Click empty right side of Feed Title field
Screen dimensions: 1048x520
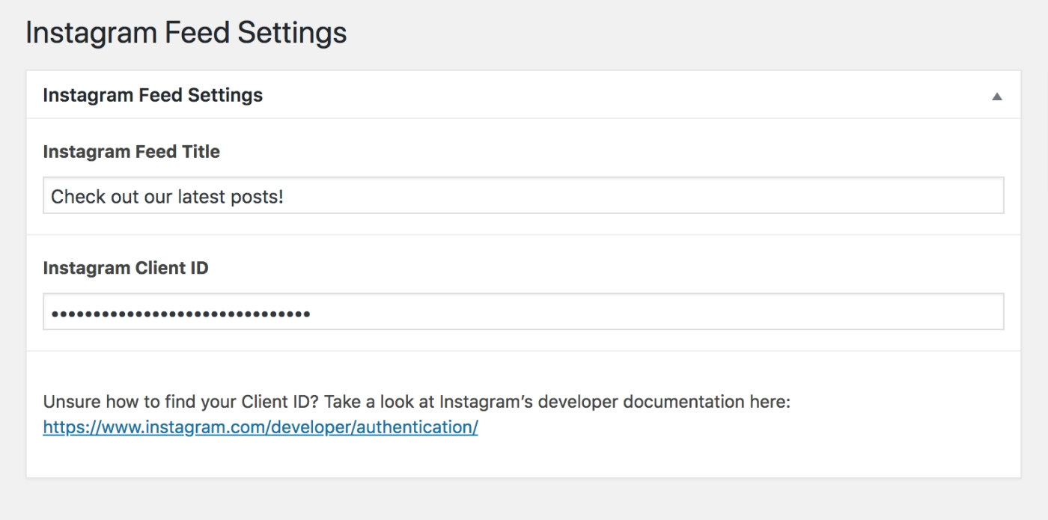[749, 196]
